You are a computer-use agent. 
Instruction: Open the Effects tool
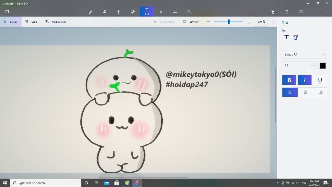(x=161, y=12)
